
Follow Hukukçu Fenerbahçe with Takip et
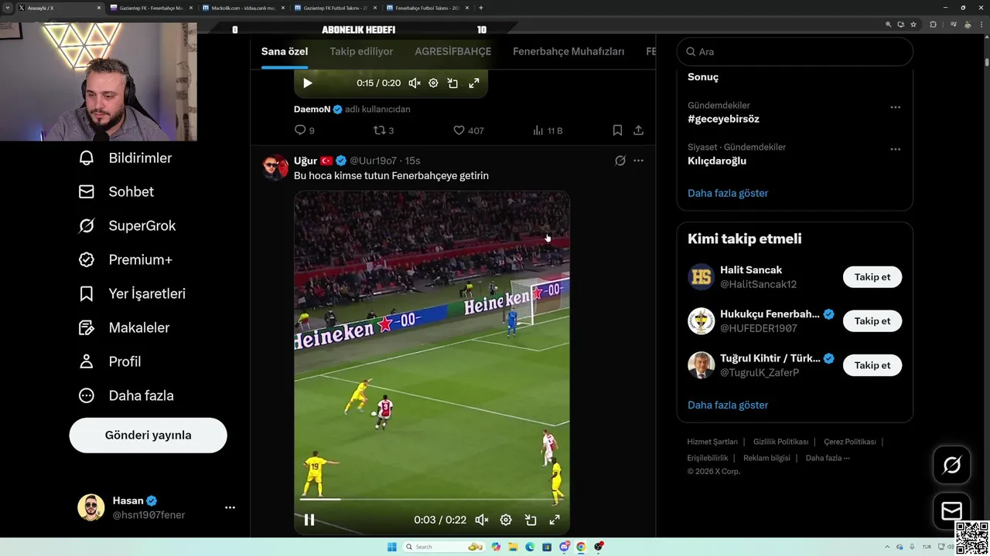click(872, 321)
